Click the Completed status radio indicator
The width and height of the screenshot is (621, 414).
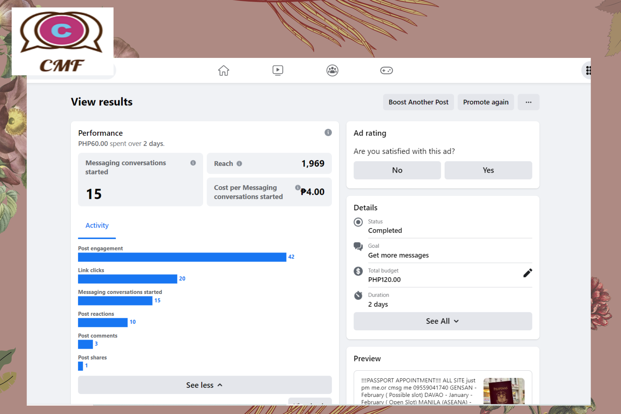tap(358, 222)
